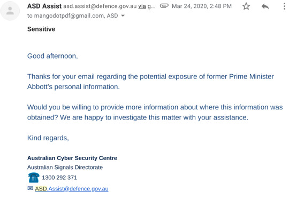Click the underlined 'via' link in header
289x199 pixels.
pos(142,6)
